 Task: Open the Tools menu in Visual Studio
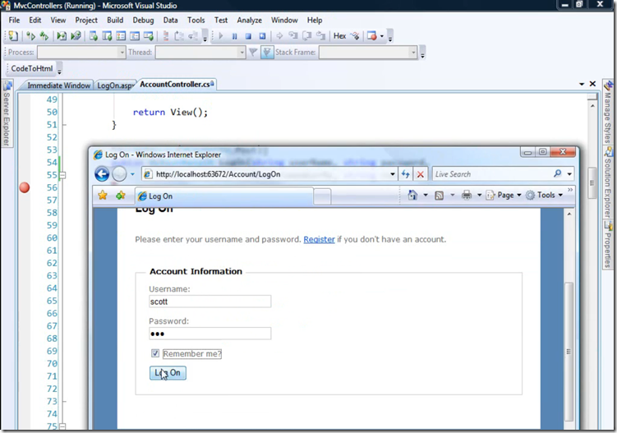196,20
